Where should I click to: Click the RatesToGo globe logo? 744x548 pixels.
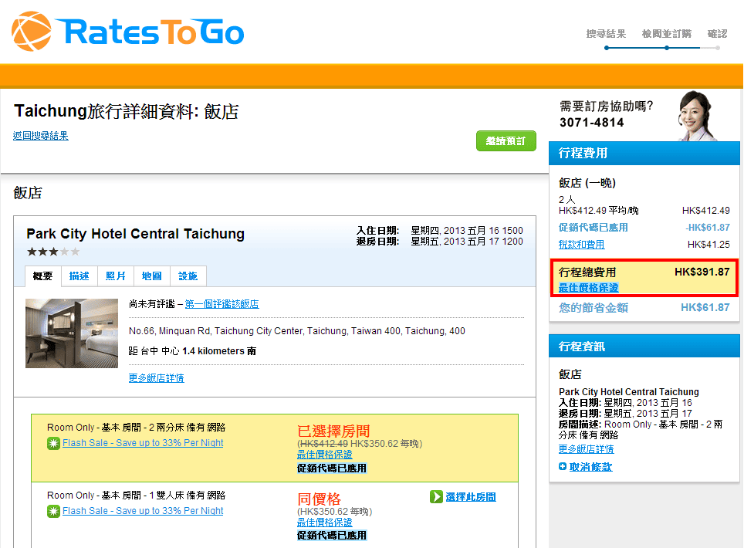click(x=32, y=32)
